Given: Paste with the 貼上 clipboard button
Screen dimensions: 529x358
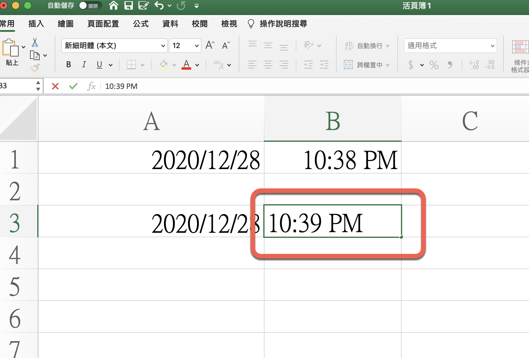Looking at the screenshot, I should (x=11, y=52).
